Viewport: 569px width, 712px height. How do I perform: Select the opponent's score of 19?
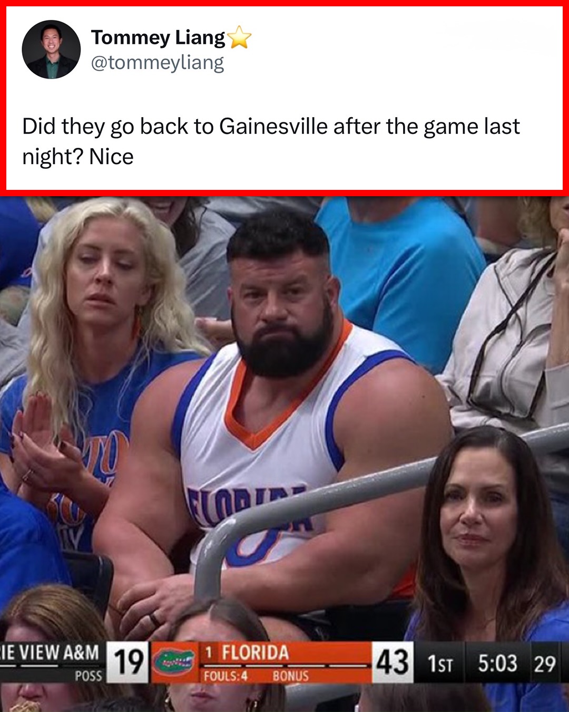coord(128,662)
